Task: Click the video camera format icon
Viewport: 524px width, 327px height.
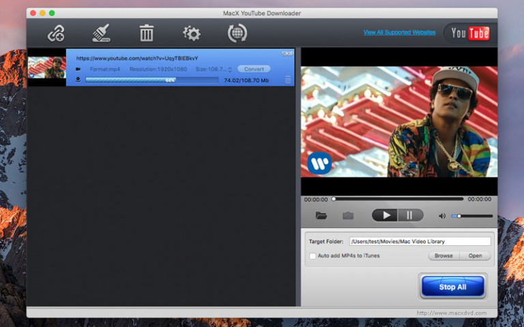Action: [78, 69]
